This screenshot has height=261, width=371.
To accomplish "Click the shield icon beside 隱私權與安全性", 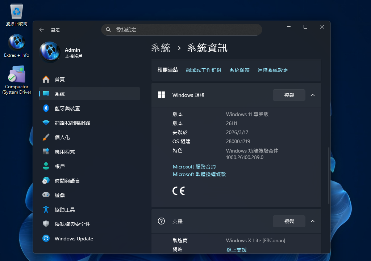I will pos(46,224).
